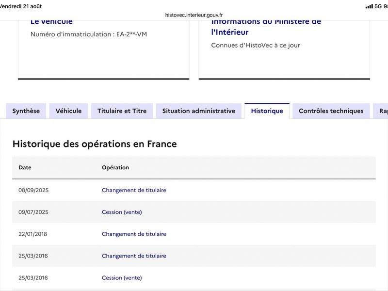Select the date 08/09/2025
Image resolution: width=388 pixels, height=291 pixels.
(33, 190)
